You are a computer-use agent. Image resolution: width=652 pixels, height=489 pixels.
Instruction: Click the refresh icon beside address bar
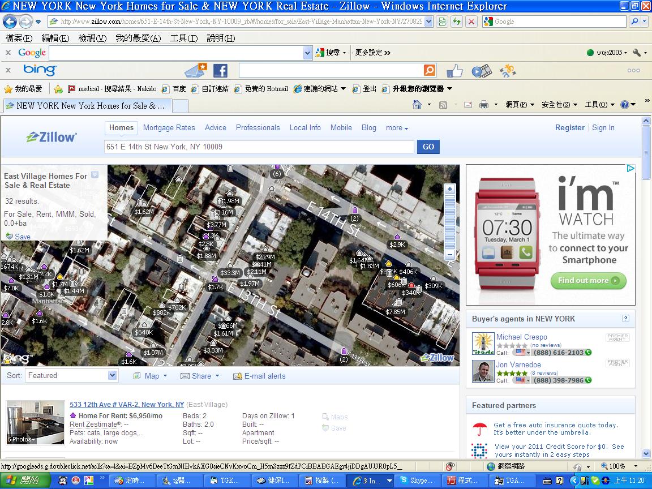point(457,22)
